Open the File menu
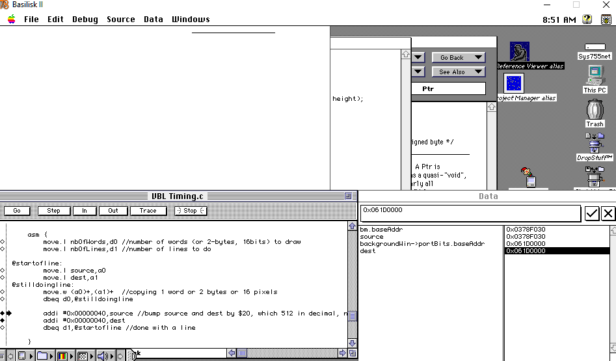Viewport: 616px width, 361px height. [31, 20]
